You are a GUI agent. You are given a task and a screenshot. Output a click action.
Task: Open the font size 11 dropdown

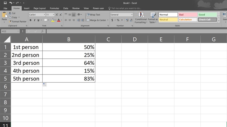point(54,15)
